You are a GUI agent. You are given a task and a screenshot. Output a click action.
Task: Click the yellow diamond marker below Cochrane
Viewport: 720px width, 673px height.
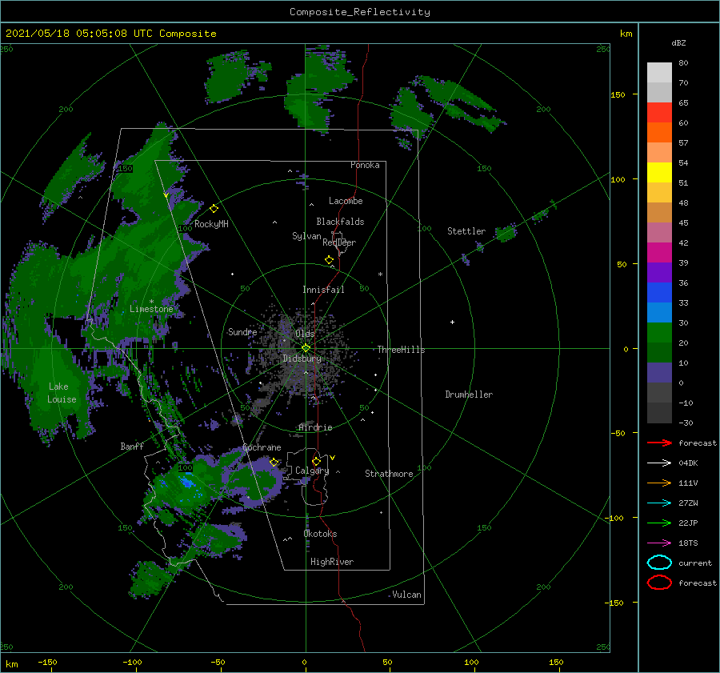coord(274,463)
